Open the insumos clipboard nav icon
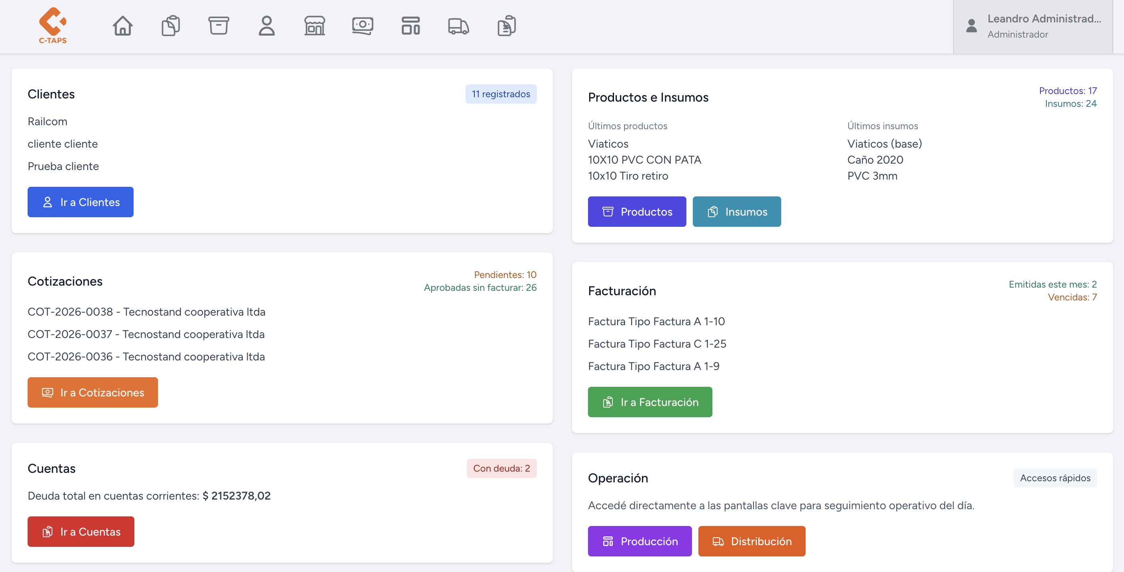 (x=171, y=26)
